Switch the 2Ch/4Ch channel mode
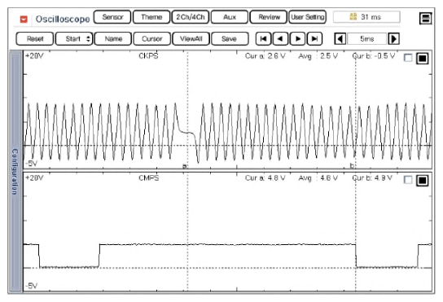The image size is (443, 302). (x=191, y=17)
